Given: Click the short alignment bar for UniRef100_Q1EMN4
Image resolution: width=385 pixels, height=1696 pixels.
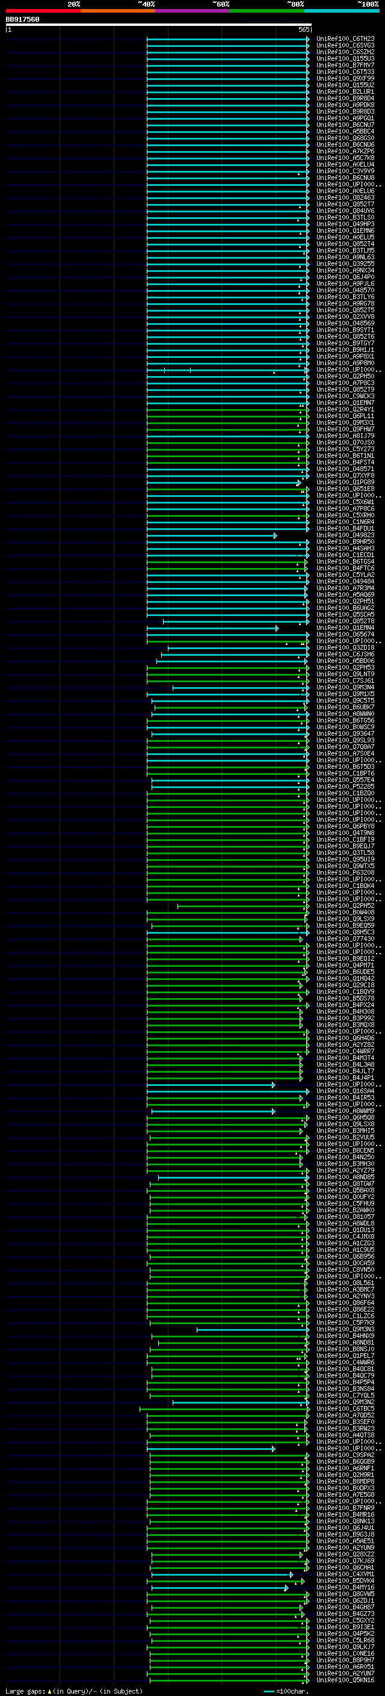Looking at the screenshot, I should [212, 628].
